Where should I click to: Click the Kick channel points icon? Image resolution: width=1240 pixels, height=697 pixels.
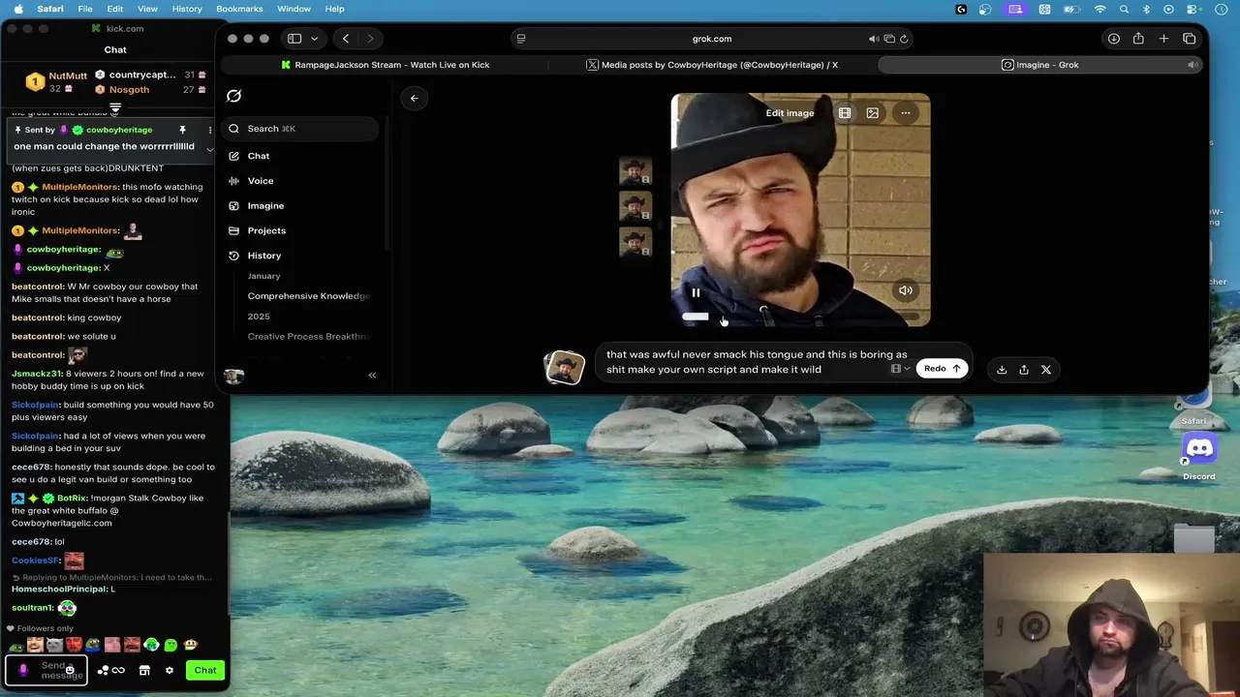click(102, 670)
